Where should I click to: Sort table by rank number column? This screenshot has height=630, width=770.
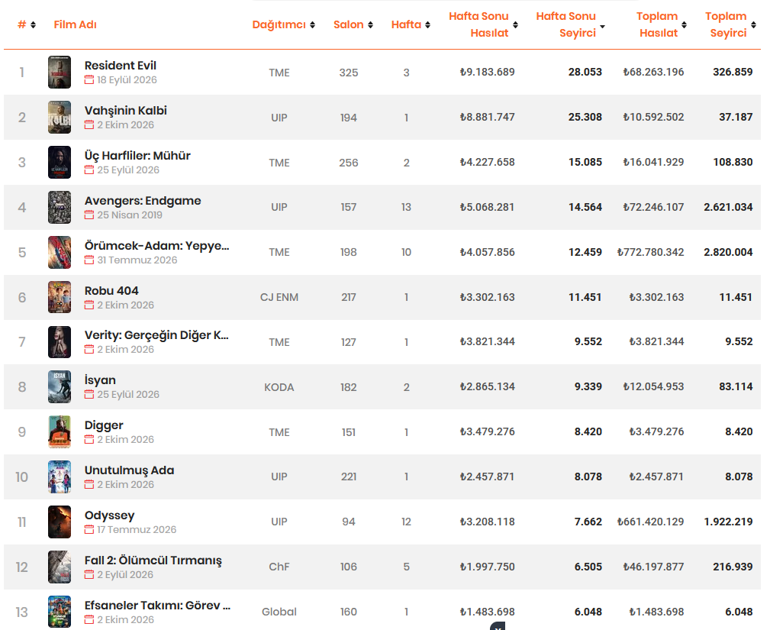pyautogui.click(x=27, y=24)
